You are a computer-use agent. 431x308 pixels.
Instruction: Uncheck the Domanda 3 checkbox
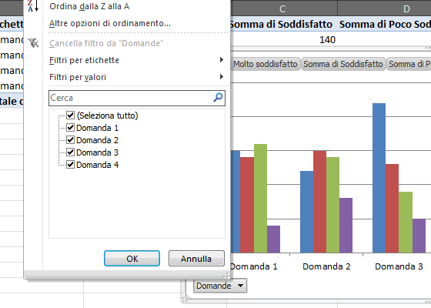pyautogui.click(x=71, y=152)
